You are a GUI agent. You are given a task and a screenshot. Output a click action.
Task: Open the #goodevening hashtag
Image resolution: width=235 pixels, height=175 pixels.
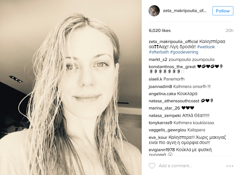(184, 52)
